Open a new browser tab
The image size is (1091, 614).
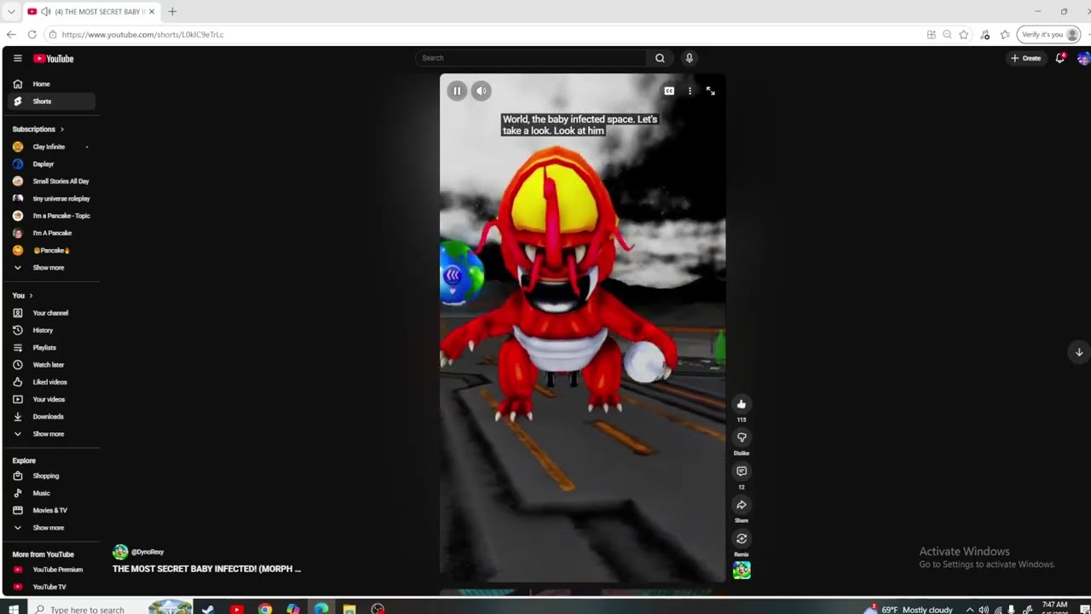tap(172, 12)
